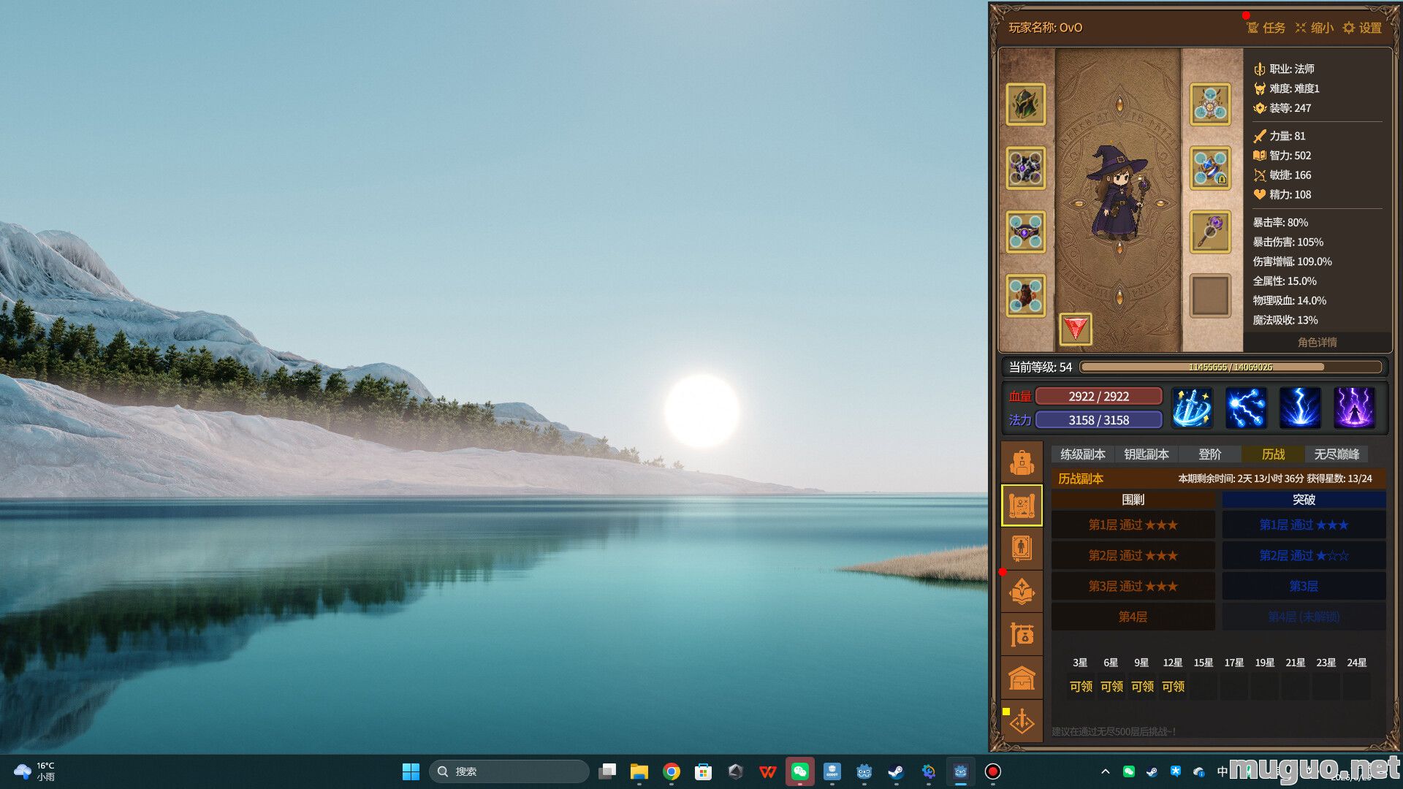Click the 血量 health bar

point(1098,396)
